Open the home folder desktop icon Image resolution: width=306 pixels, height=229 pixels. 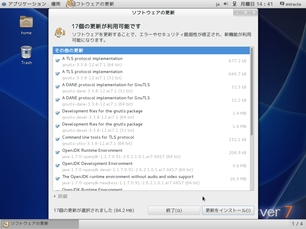26,22
